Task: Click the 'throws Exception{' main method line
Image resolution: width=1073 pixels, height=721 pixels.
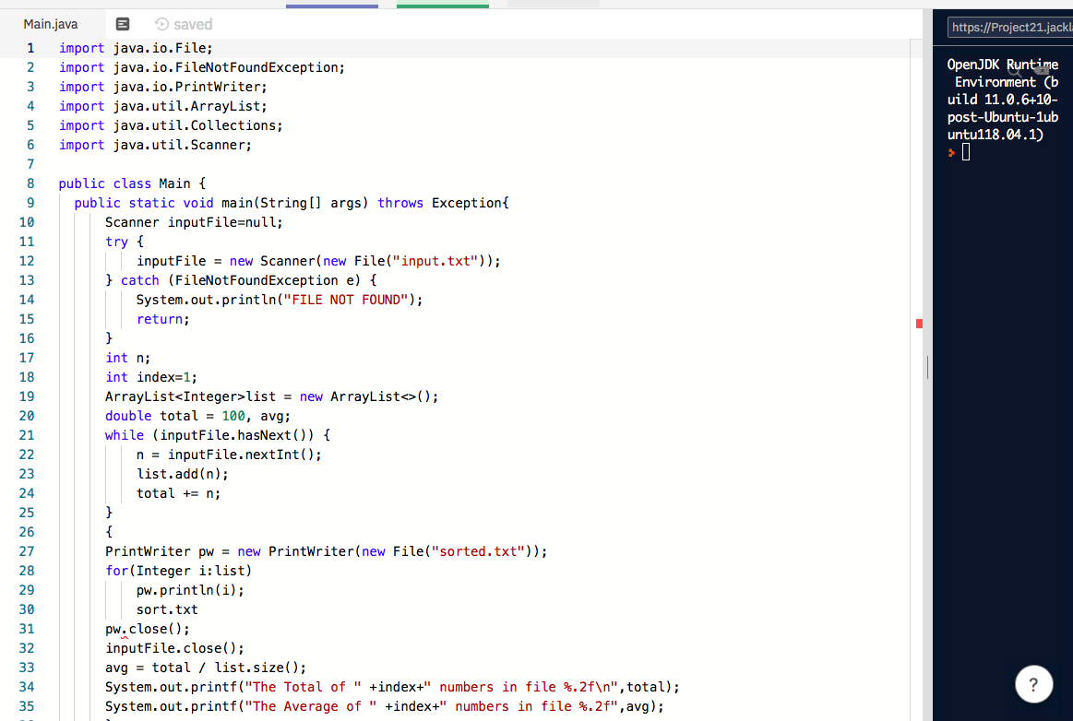Action: (292, 203)
